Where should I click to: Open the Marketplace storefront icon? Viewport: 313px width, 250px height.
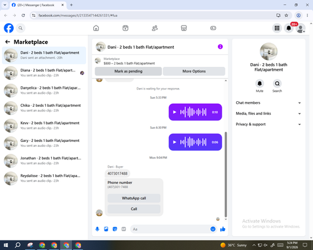(x=184, y=28)
